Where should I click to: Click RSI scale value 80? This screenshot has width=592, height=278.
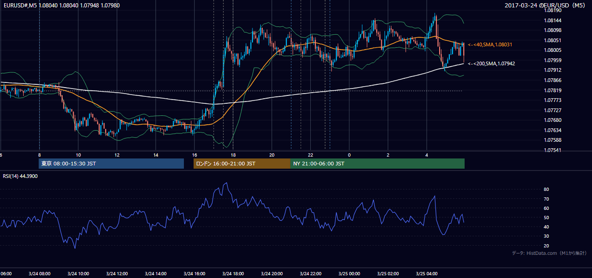pyautogui.click(x=547, y=190)
